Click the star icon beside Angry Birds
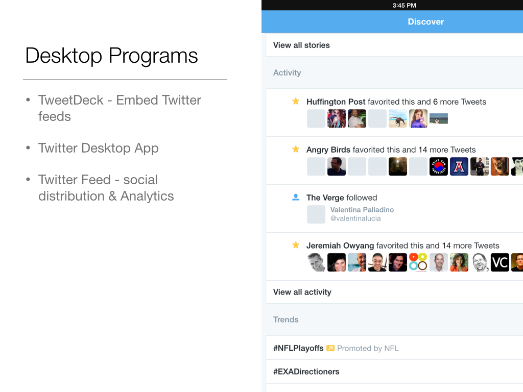The height and width of the screenshot is (392, 523). tap(295, 150)
